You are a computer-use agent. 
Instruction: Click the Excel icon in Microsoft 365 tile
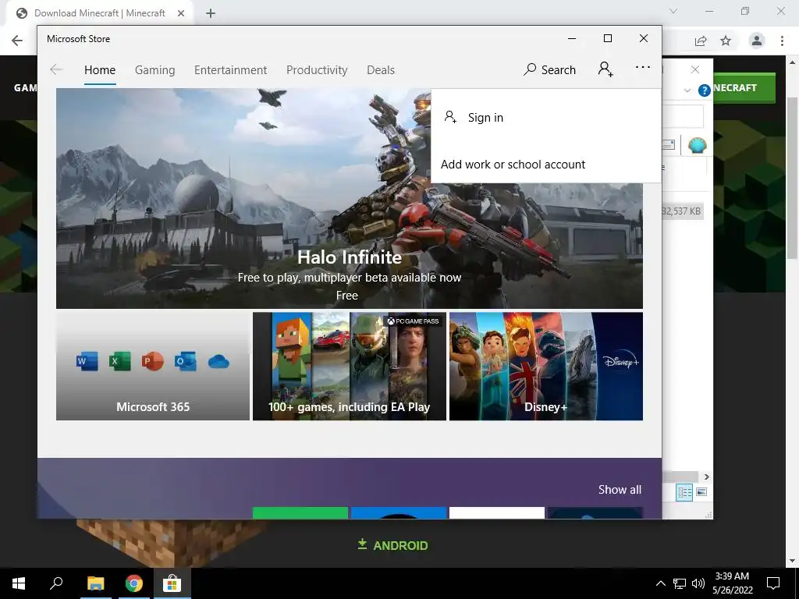click(119, 362)
